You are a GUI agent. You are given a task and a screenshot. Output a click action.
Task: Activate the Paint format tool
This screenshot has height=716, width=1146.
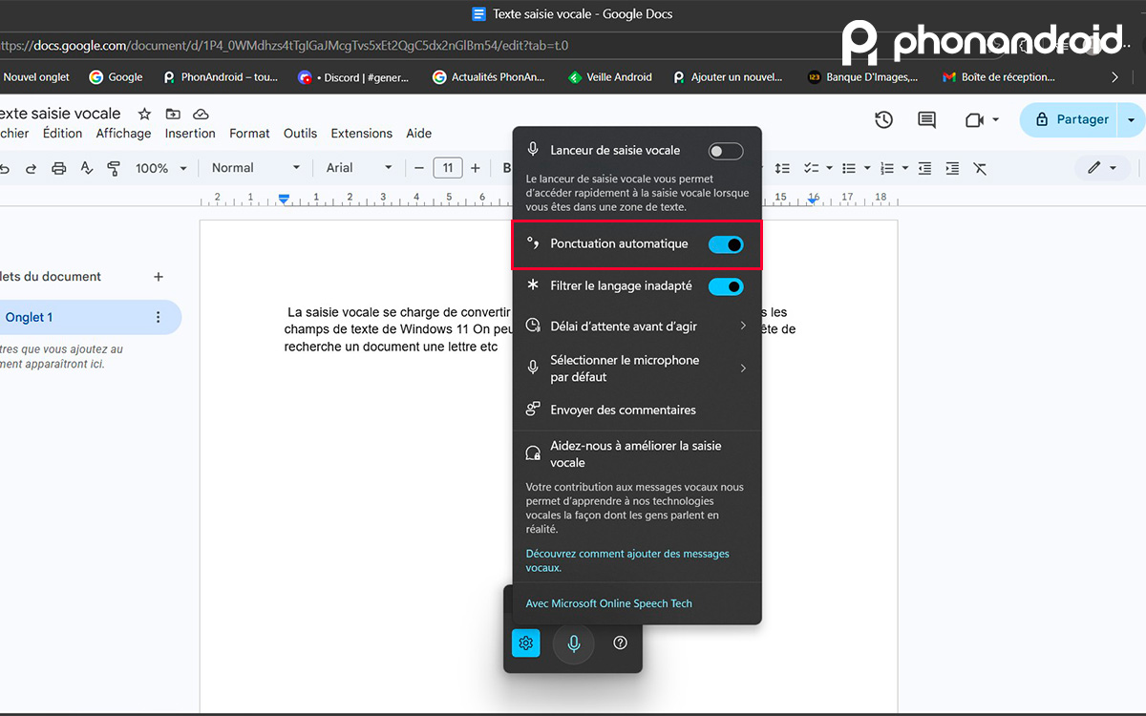[113, 168]
